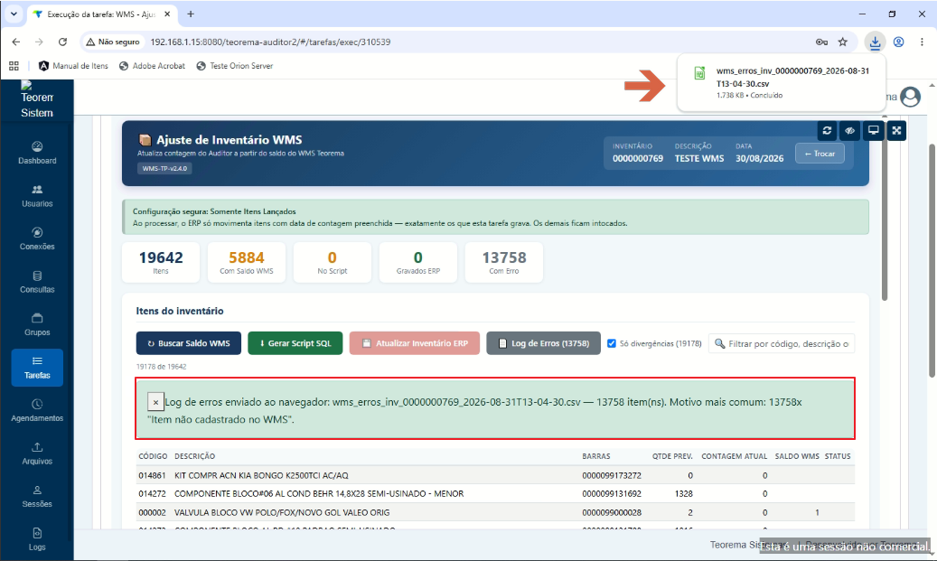Viewport: 937px width, 561px height.
Task: Click the 19642 Itens stat card
Action: point(161,262)
